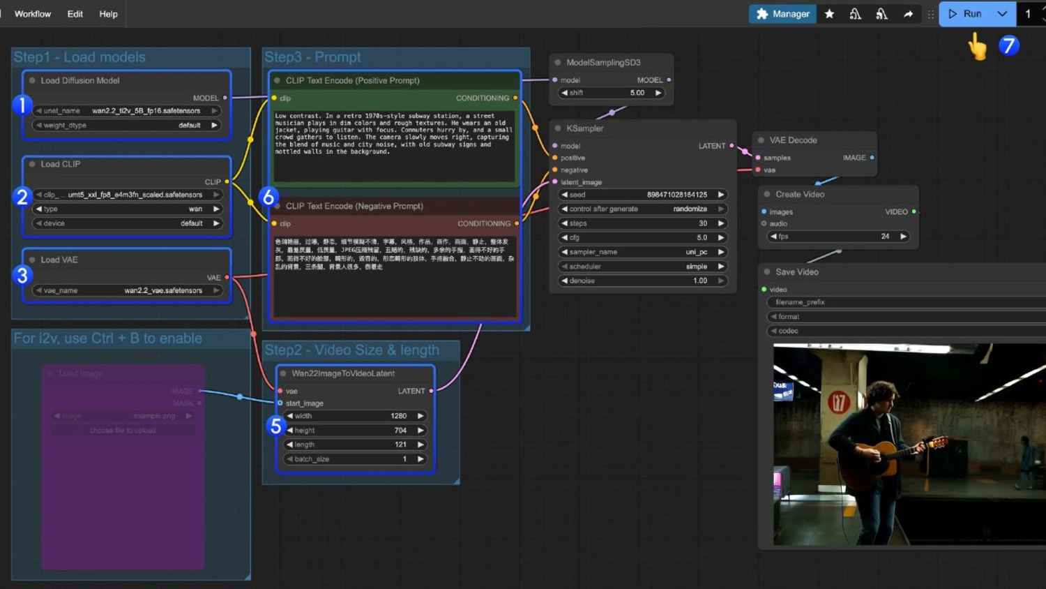The width and height of the screenshot is (1046, 589).
Task: Click the dotted drag handle left of Run
Action: 930,14
